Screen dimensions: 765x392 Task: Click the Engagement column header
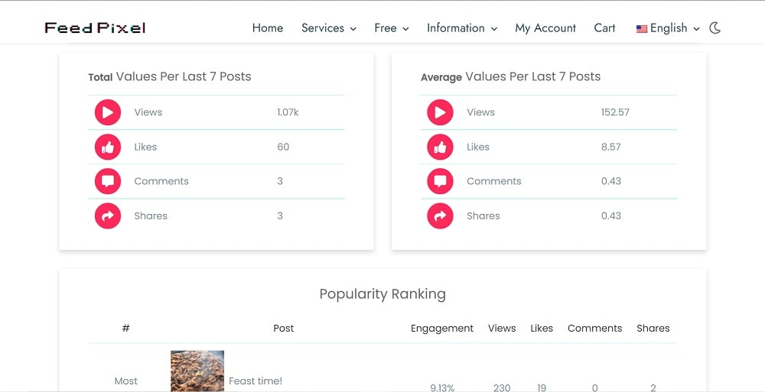coord(442,328)
